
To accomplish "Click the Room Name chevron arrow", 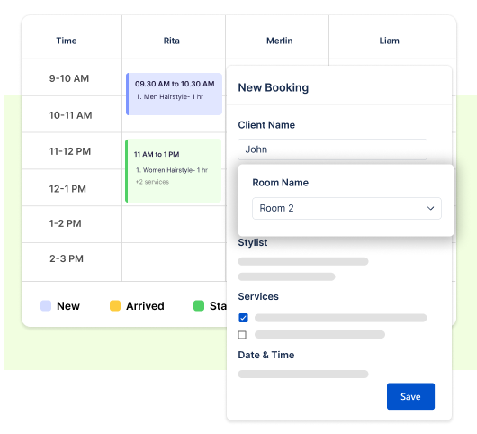I will [x=430, y=208].
